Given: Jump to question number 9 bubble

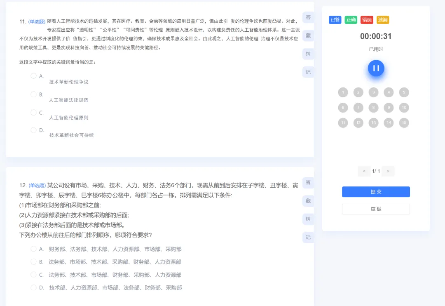Looking at the screenshot, I should (x=389, y=107).
